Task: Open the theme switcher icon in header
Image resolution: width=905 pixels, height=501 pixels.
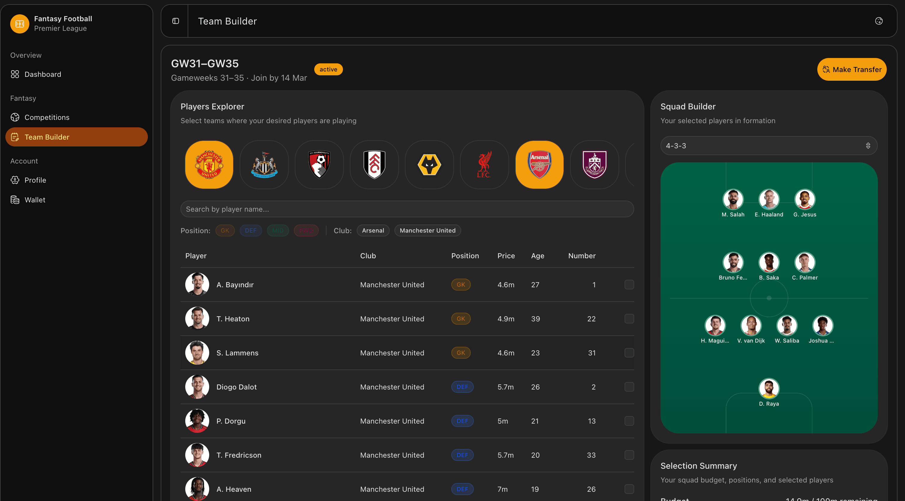Action: [879, 21]
